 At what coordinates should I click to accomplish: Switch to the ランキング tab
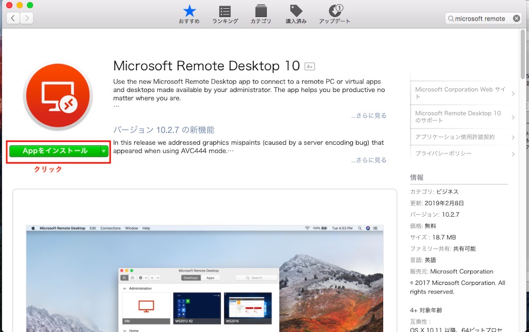click(x=225, y=14)
